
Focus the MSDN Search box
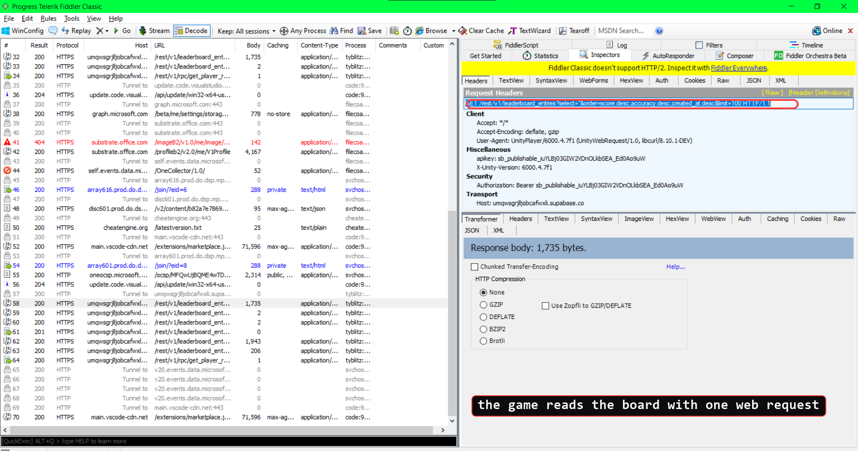point(623,31)
